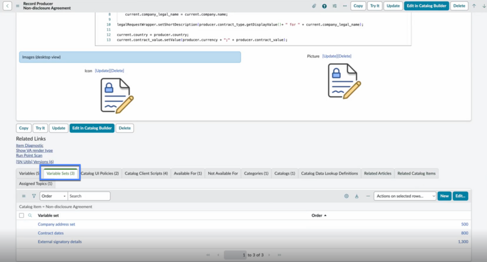The width and height of the screenshot is (487, 262).
Task: Open the Run Point Scan link
Action: 29,155
